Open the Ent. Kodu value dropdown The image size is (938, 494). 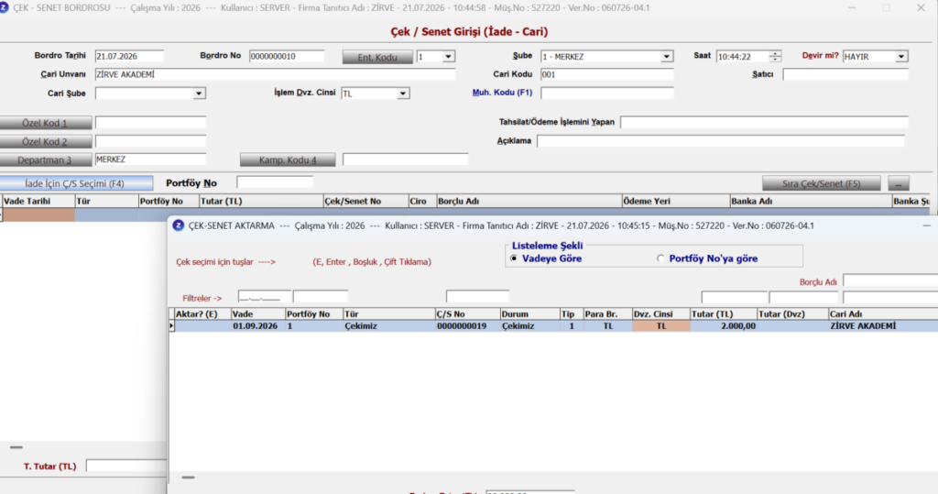(x=448, y=56)
